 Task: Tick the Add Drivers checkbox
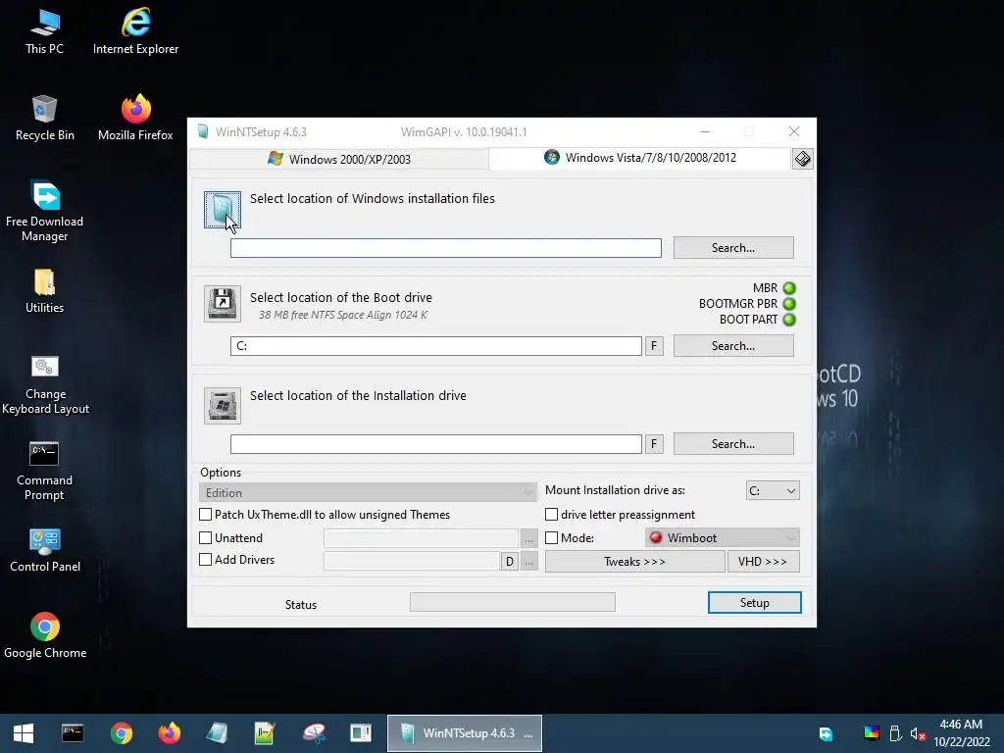click(206, 559)
